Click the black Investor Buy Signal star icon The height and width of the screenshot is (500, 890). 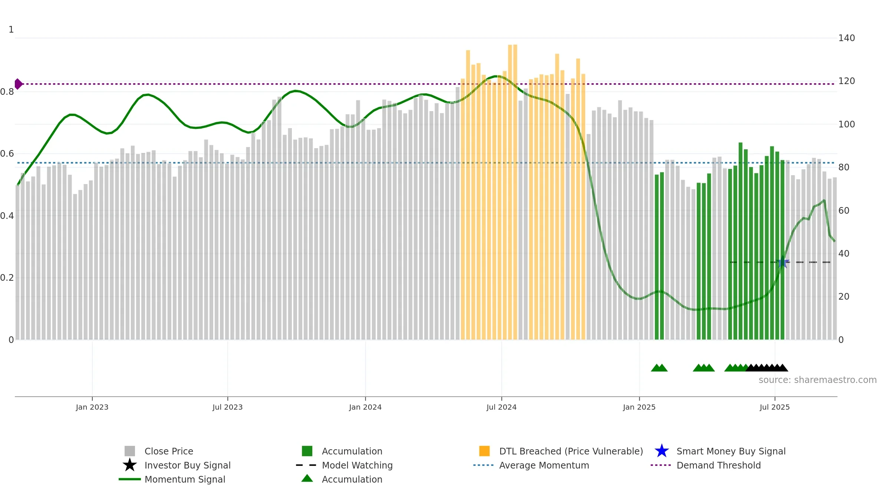[x=129, y=465]
